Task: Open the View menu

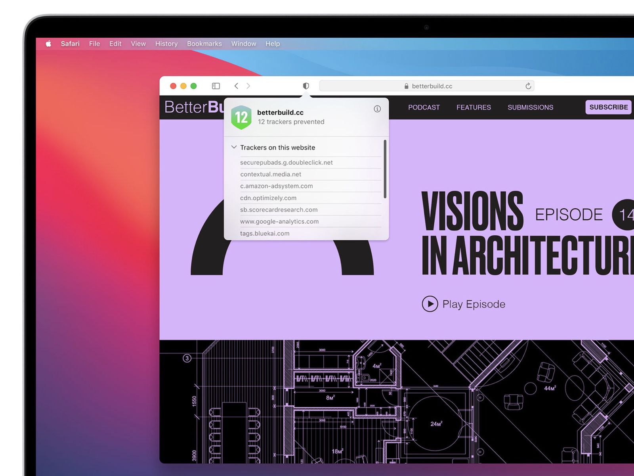Action: coord(138,44)
